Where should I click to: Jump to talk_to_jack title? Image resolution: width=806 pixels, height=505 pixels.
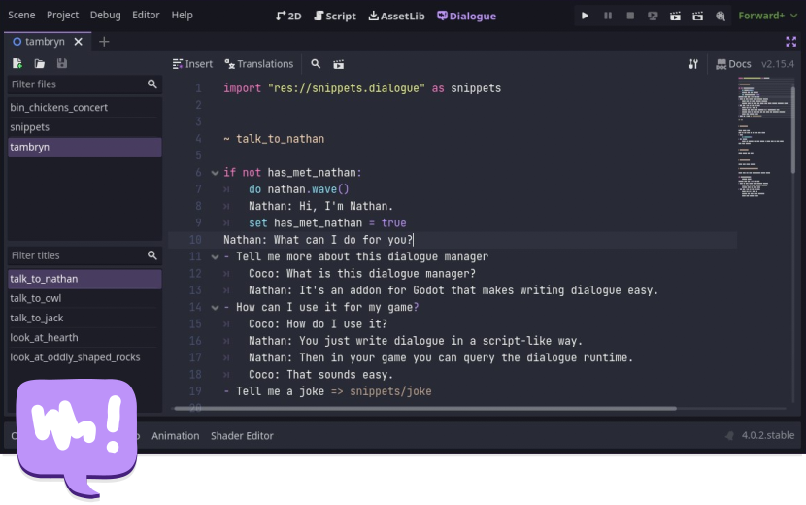pyautogui.click(x=84, y=318)
